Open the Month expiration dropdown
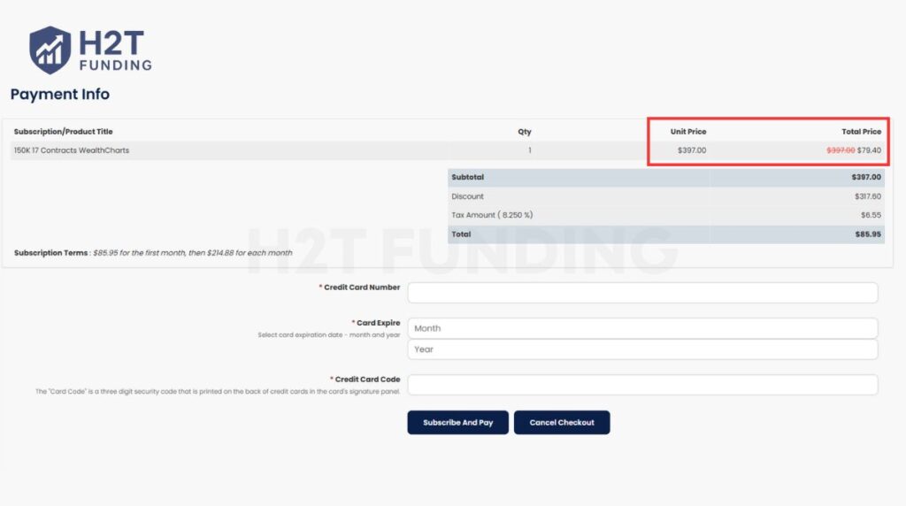This screenshot has width=906, height=506. pyautogui.click(x=642, y=328)
